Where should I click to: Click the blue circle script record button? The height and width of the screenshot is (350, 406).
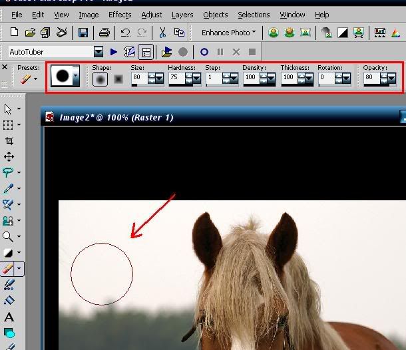click(204, 52)
